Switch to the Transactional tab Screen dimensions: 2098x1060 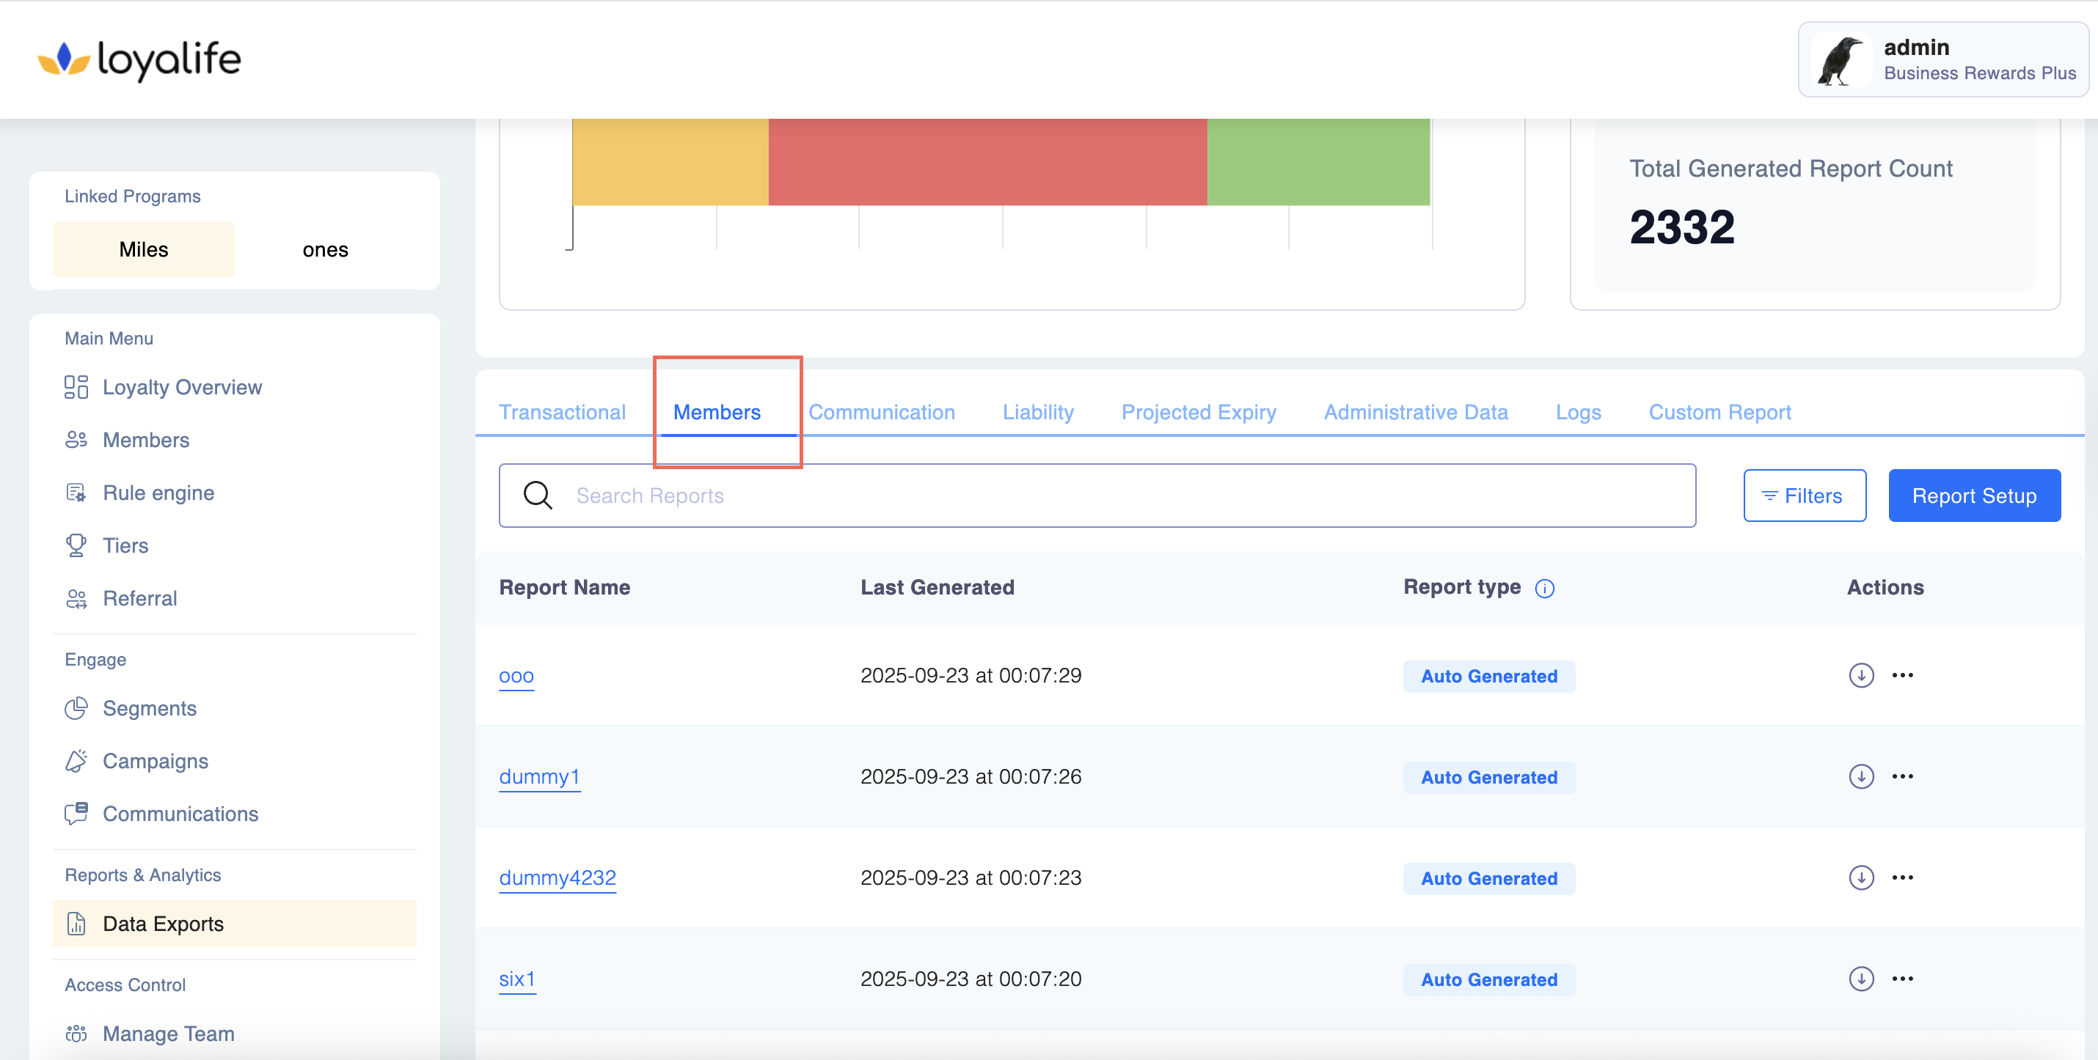point(562,412)
